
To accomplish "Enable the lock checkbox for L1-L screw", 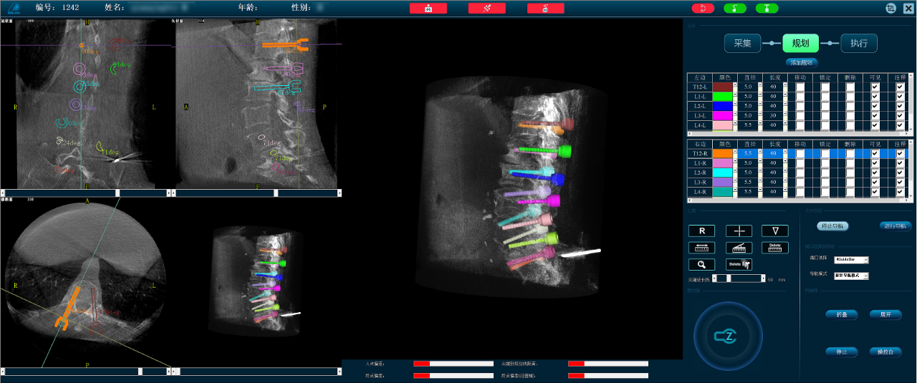I will 825,96.
